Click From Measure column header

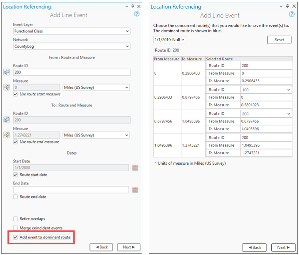pos(167,59)
